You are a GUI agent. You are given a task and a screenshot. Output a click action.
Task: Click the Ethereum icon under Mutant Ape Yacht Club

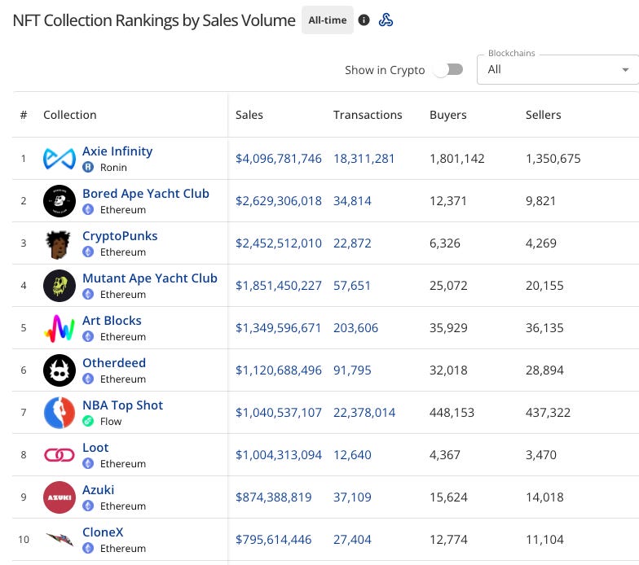pos(88,295)
